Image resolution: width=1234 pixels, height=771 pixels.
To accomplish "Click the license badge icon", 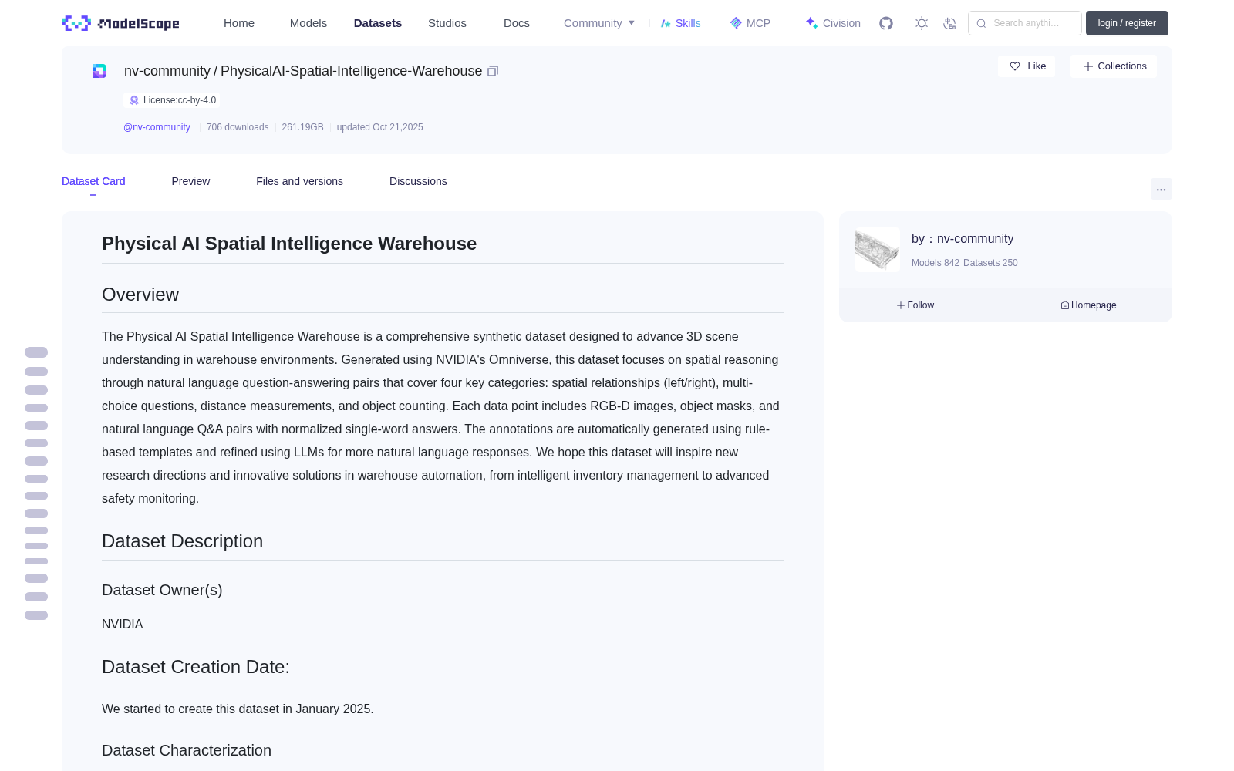I will pyautogui.click(x=134, y=100).
